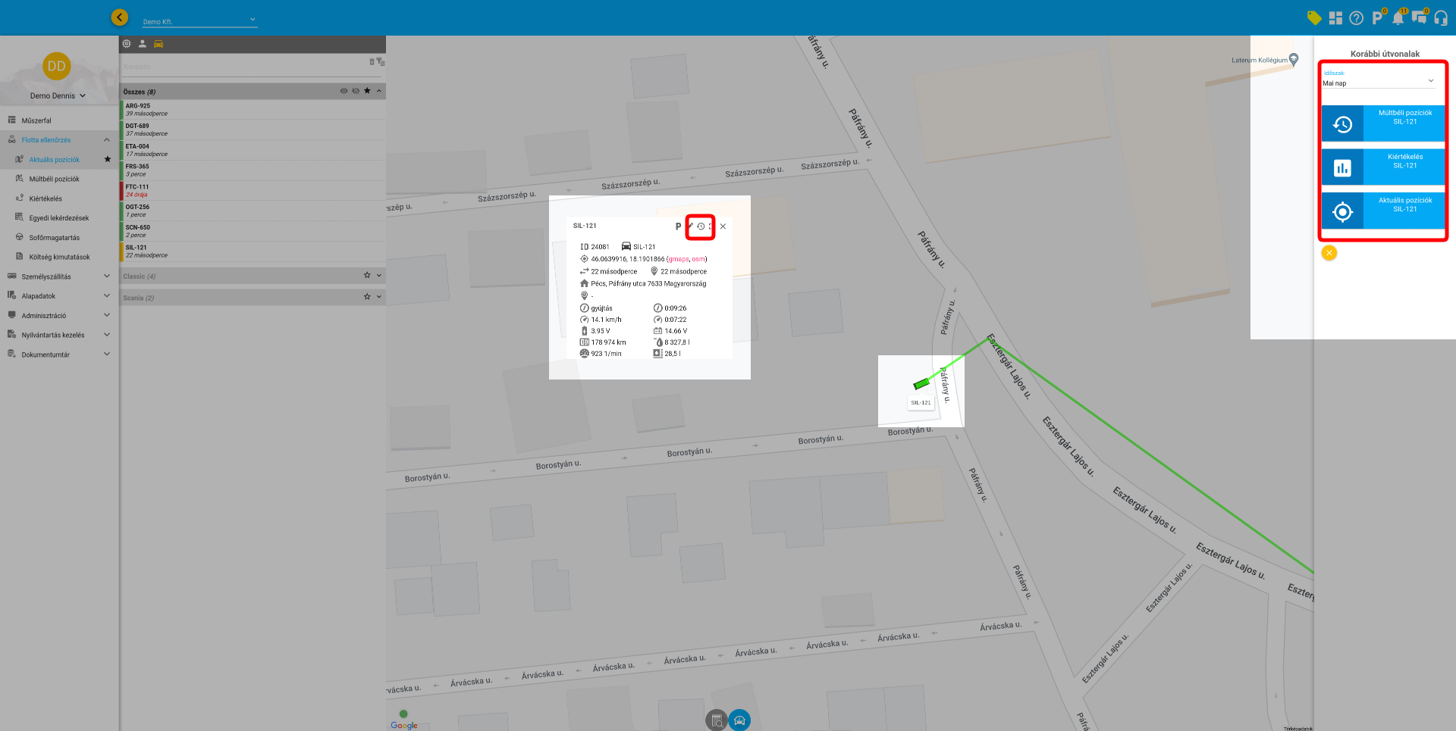Hide all vehicles with crossed-eye icon
This screenshot has width=1456, height=731.
pos(356,91)
